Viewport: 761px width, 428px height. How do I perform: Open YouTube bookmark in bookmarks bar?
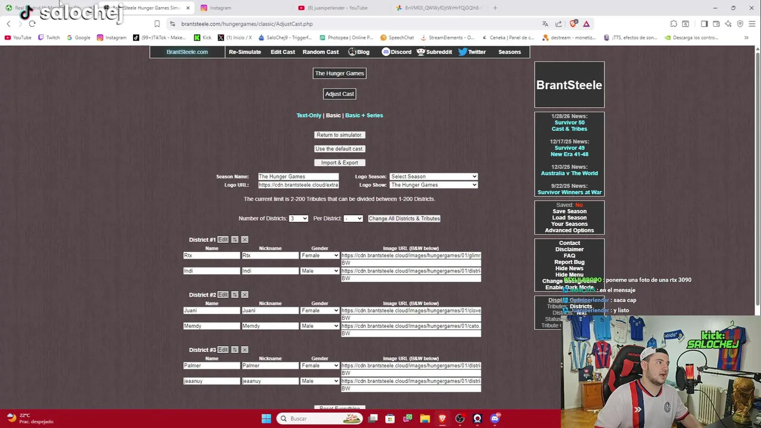18,37
